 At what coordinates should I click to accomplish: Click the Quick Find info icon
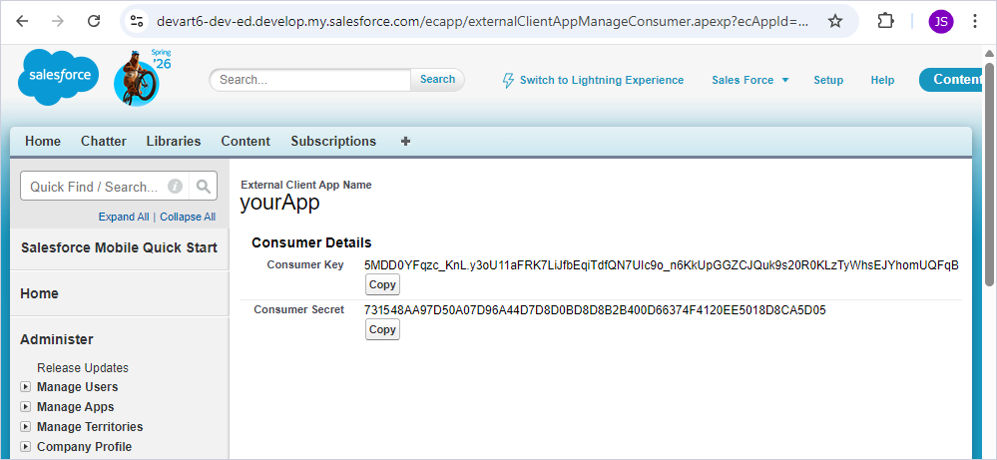(175, 187)
